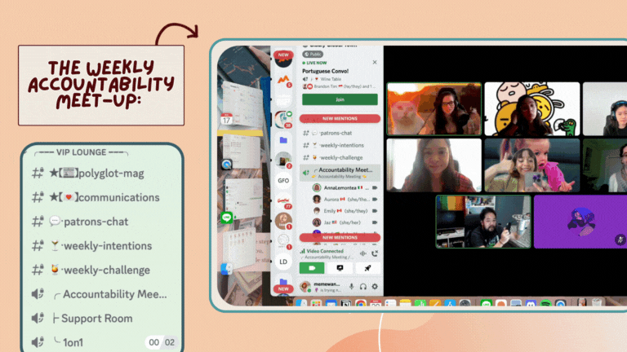Select the smiling woman in plaid video tile
Image resolution: width=627 pixels, height=352 pixels.
(434, 165)
